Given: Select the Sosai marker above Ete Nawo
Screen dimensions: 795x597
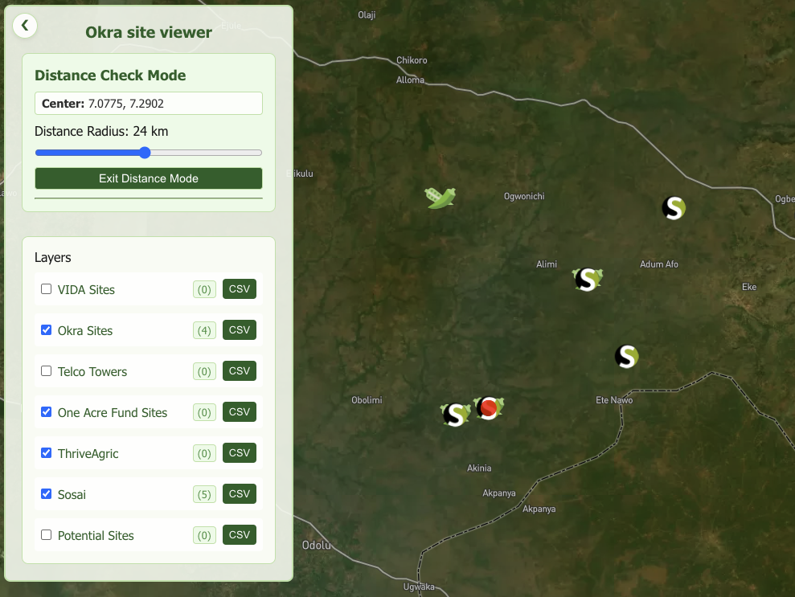Looking at the screenshot, I should pyautogui.click(x=626, y=356).
